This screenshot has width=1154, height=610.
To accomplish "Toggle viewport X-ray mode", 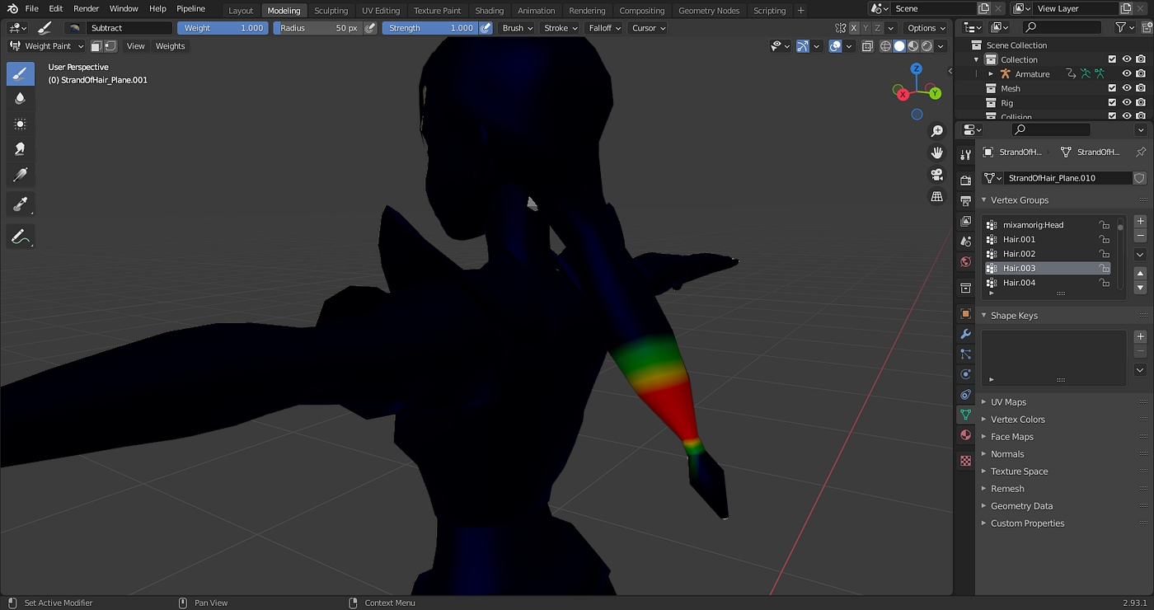I will (868, 45).
